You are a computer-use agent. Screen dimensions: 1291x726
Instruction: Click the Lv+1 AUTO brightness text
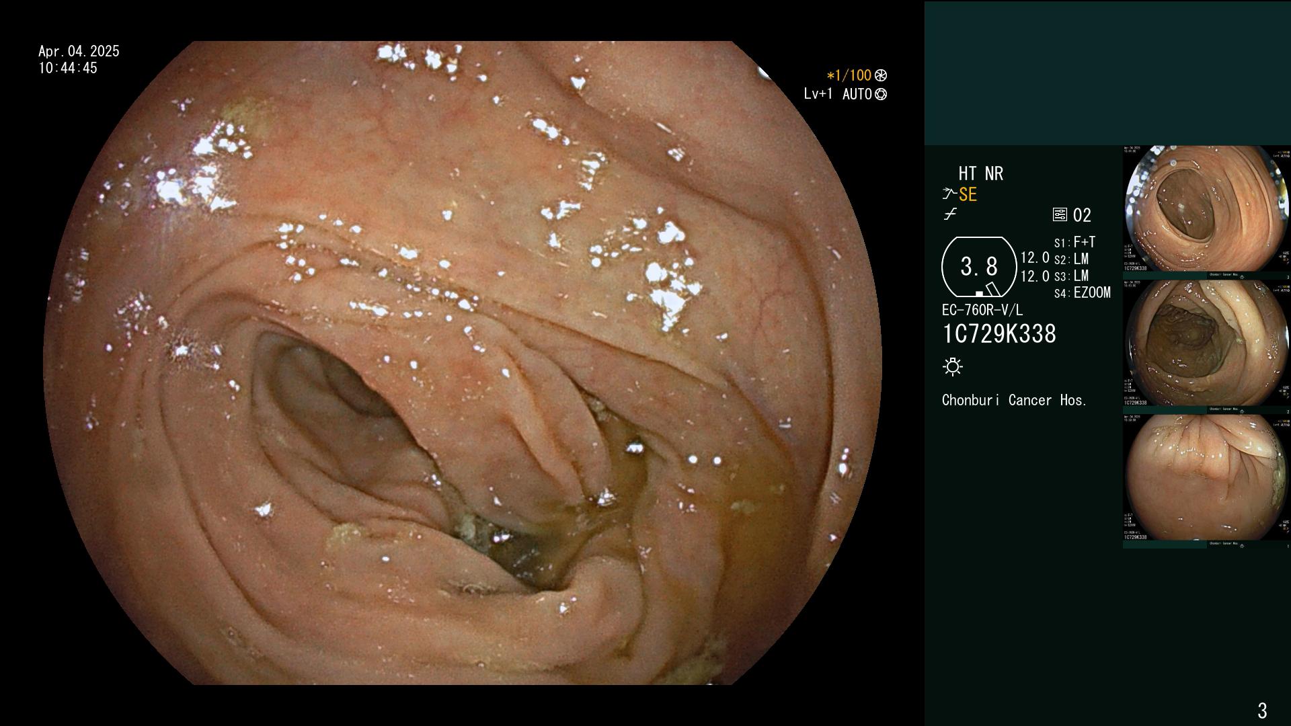838,94
